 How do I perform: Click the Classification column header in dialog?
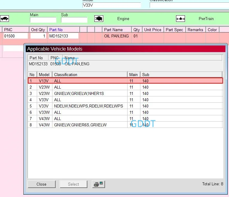coord(90,75)
